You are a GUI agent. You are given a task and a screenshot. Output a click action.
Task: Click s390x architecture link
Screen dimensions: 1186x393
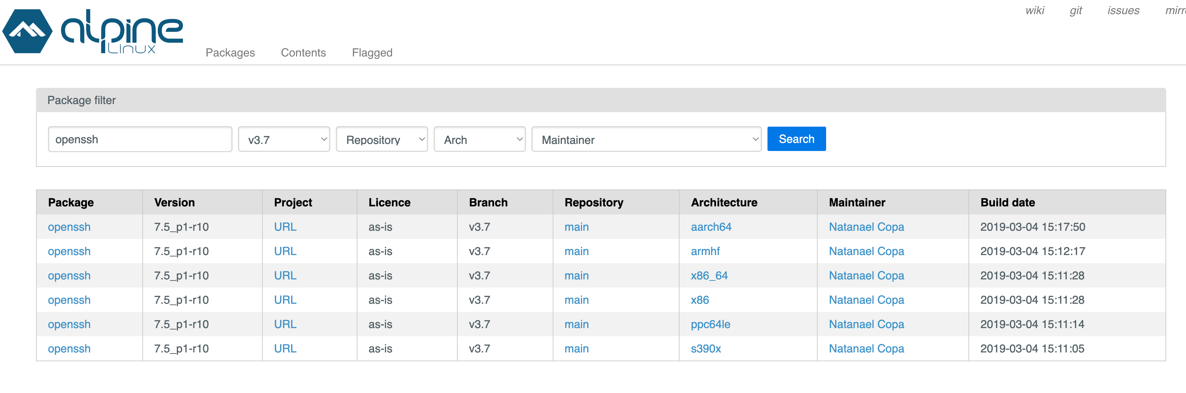(x=705, y=349)
